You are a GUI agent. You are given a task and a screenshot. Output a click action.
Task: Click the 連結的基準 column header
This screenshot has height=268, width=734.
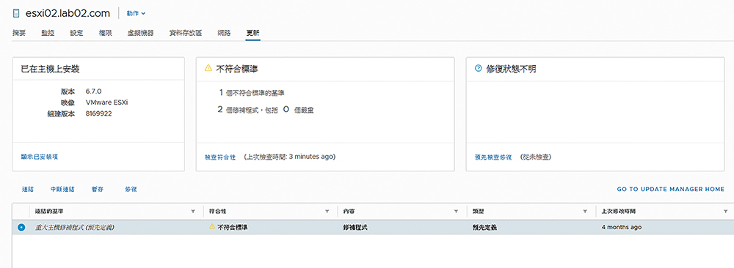pos(48,212)
